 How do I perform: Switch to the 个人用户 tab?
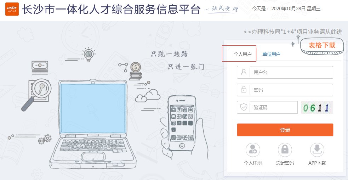(243, 54)
